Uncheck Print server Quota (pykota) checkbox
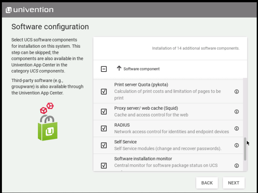The width and height of the screenshot is (258, 193). click(104, 91)
